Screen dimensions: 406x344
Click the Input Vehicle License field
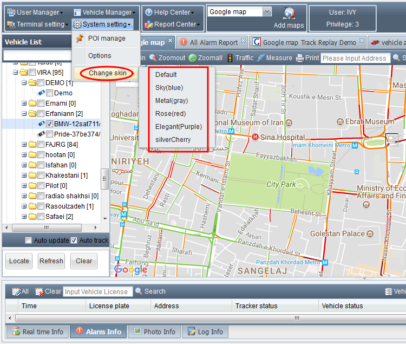point(97,291)
